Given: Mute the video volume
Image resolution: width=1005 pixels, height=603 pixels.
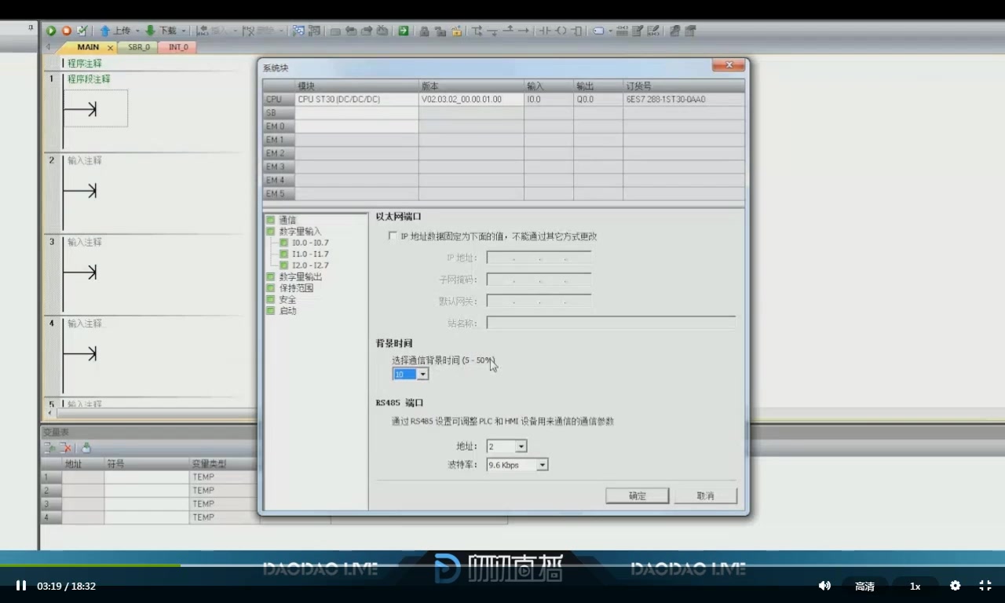Looking at the screenshot, I should click(x=824, y=586).
